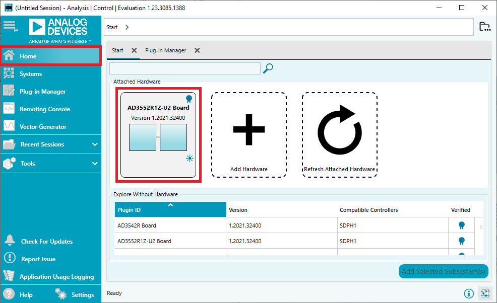The height and width of the screenshot is (303, 497).
Task: Click the hardware search input field
Action: pyautogui.click(x=184, y=68)
